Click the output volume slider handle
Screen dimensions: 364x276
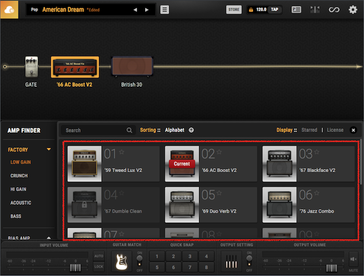point(331,268)
